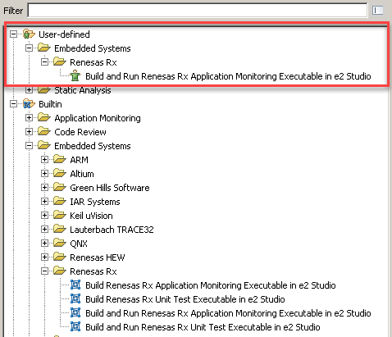
Task: Click the clear filter icon beside Filter field
Action: pyautogui.click(x=377, y=11)
